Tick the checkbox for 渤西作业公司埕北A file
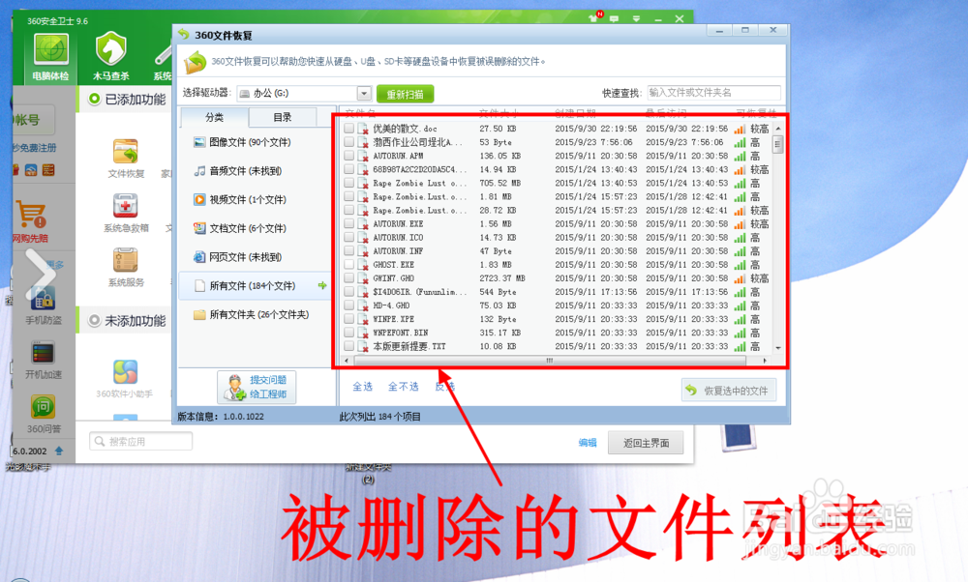Screen dimensions: 968x582 click(348, 142)
